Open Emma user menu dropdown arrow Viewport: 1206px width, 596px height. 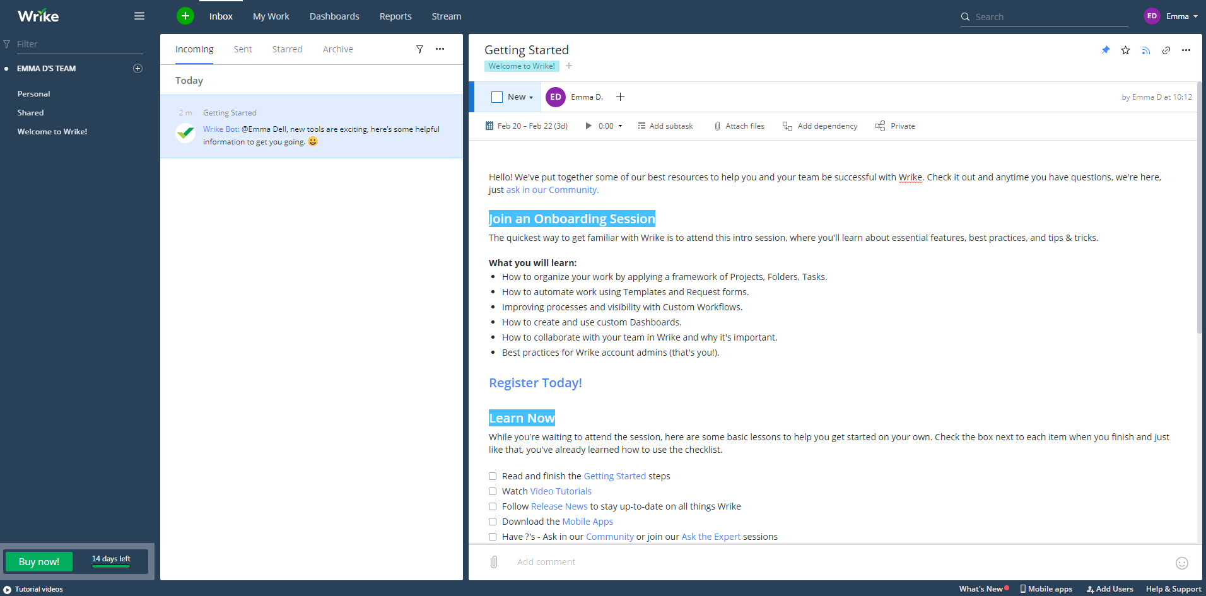[x=1195, y=16]
